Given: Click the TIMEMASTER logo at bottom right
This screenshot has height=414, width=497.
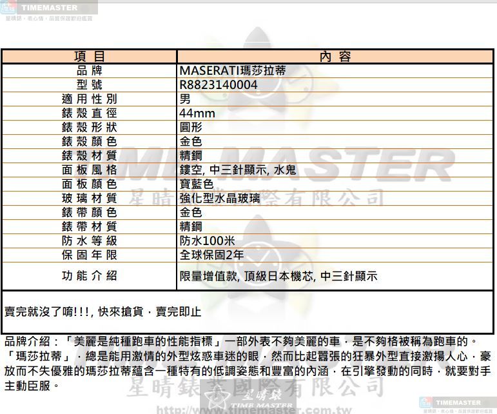Looking at the screenshot, I should (457, 404).
